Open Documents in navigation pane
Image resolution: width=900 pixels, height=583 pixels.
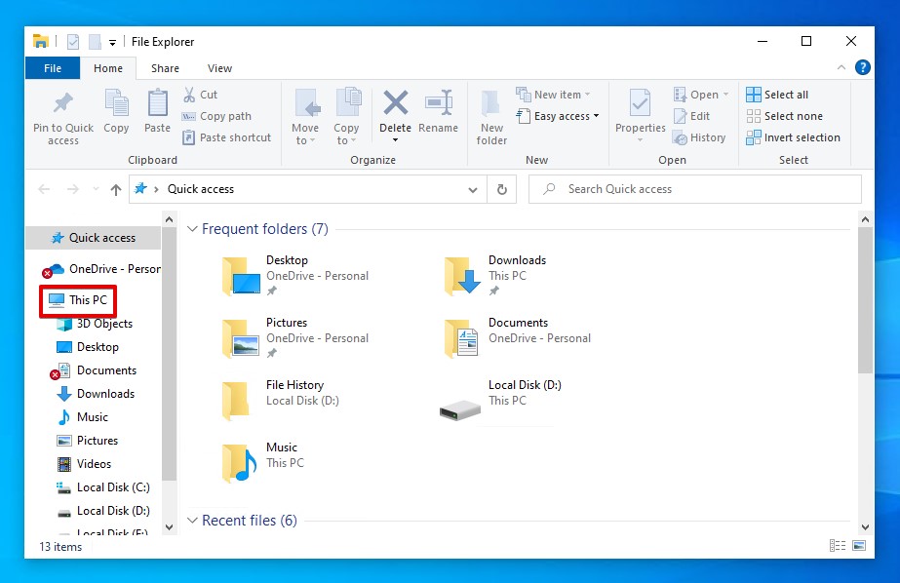(x=94, y=370)
